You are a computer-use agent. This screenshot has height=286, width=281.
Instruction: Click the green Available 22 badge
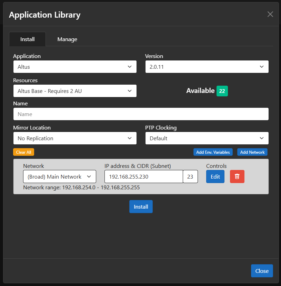tap(222, 91)
